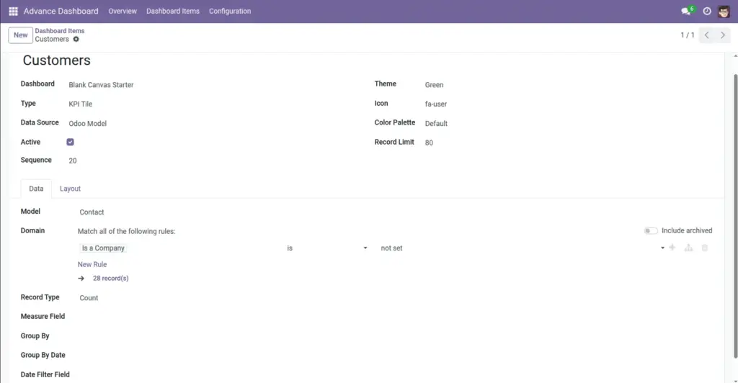Open the Configuration menu
This screenshot has height=383, width=738.
click(x=230, y=11)
